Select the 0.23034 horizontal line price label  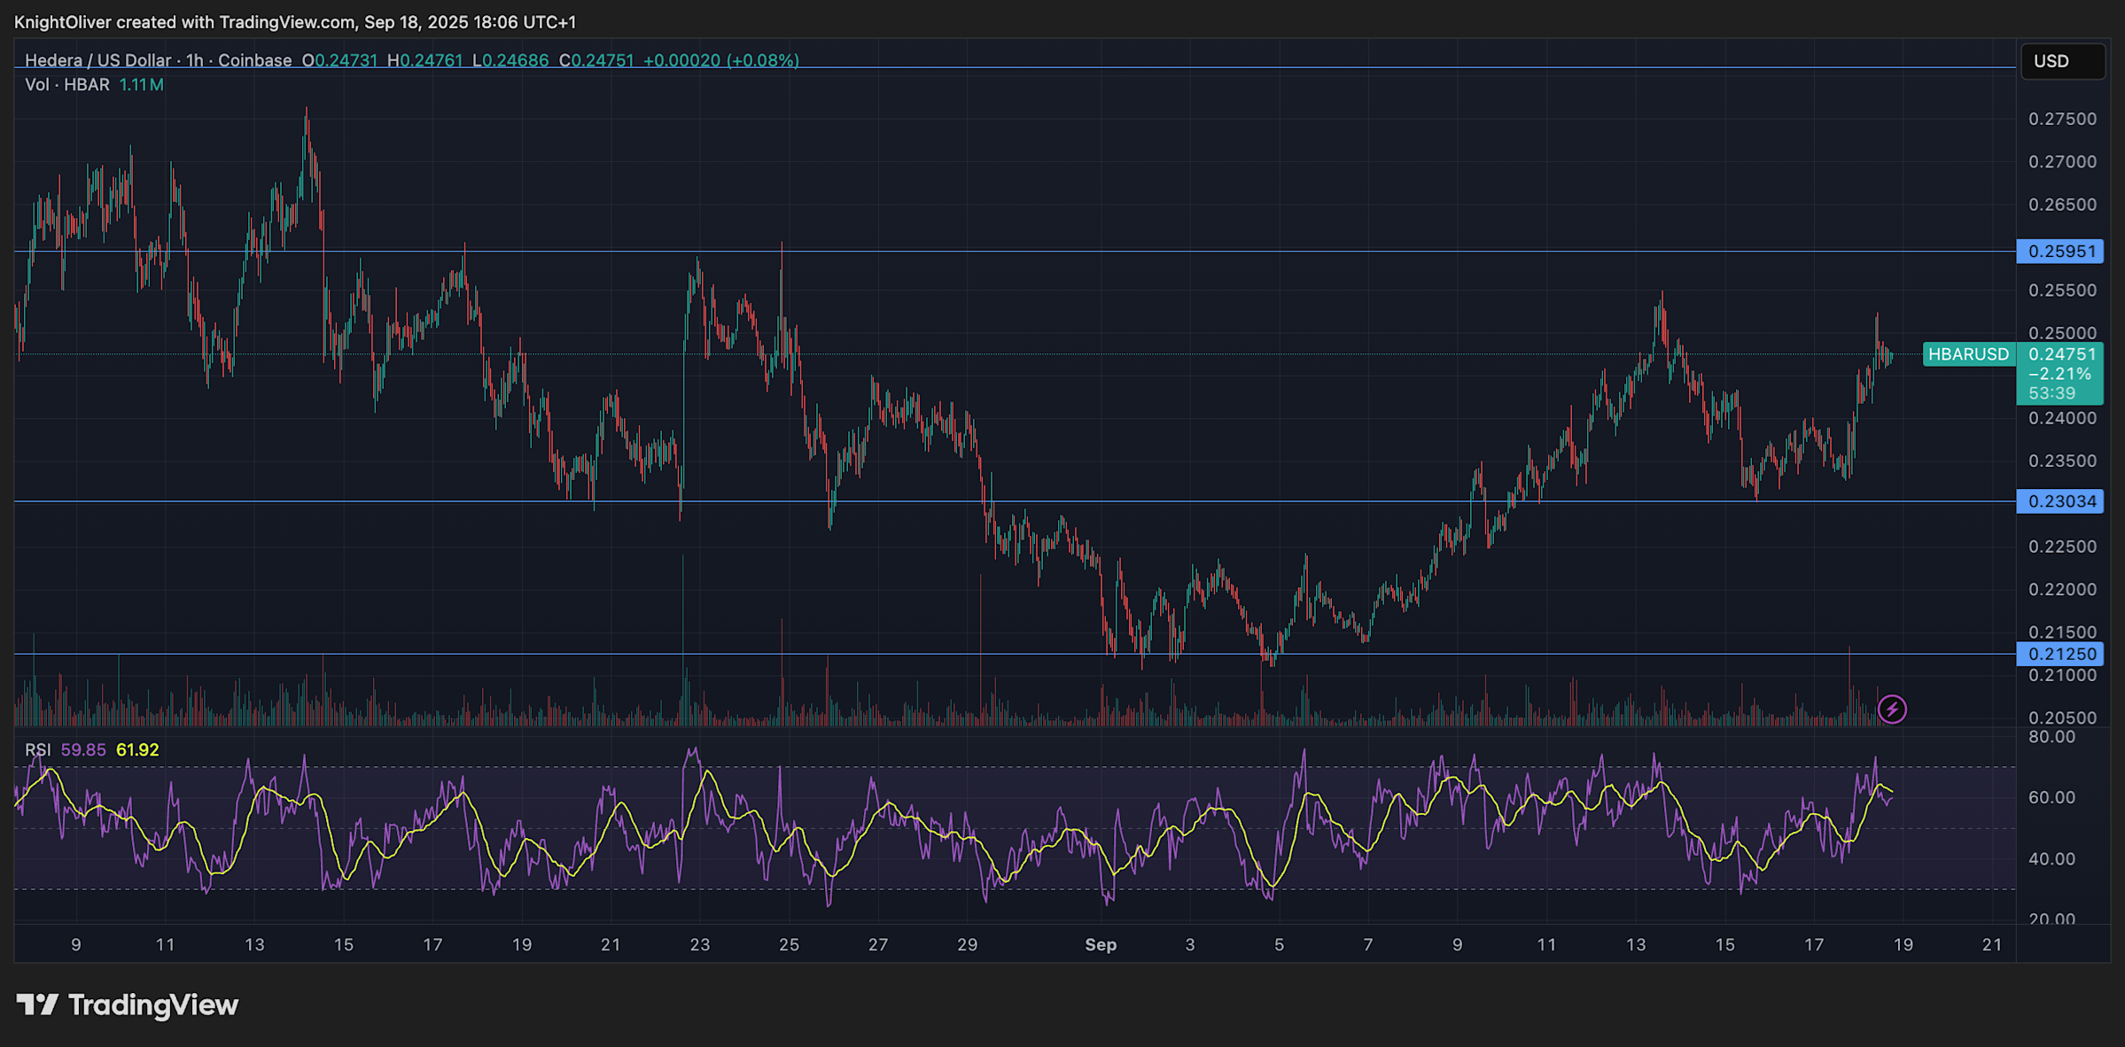coord(2061,501)
